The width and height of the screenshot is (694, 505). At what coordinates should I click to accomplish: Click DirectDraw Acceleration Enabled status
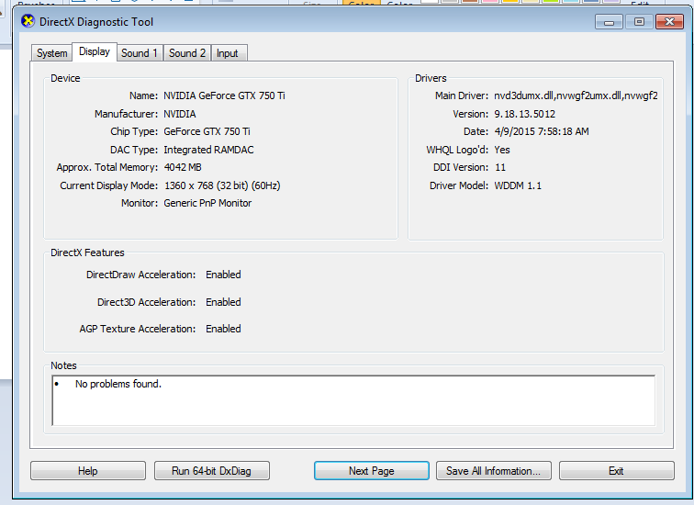coord(223,275)
